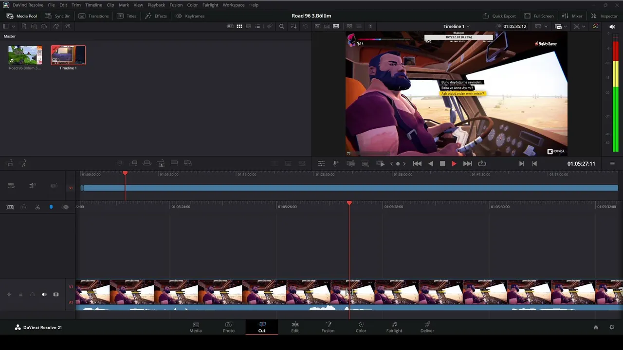Open viewer overlay dropdown arrow
The width and height of the screenshot is (623, 350).
tap(584, 26)
